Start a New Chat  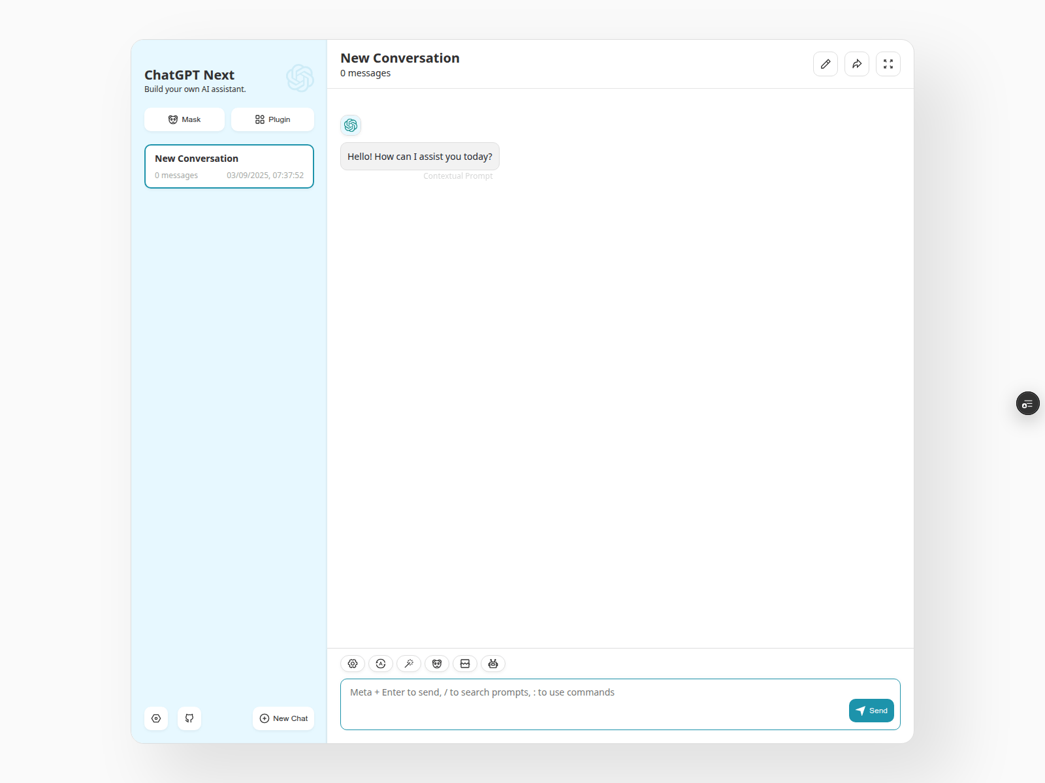[283, 718]
